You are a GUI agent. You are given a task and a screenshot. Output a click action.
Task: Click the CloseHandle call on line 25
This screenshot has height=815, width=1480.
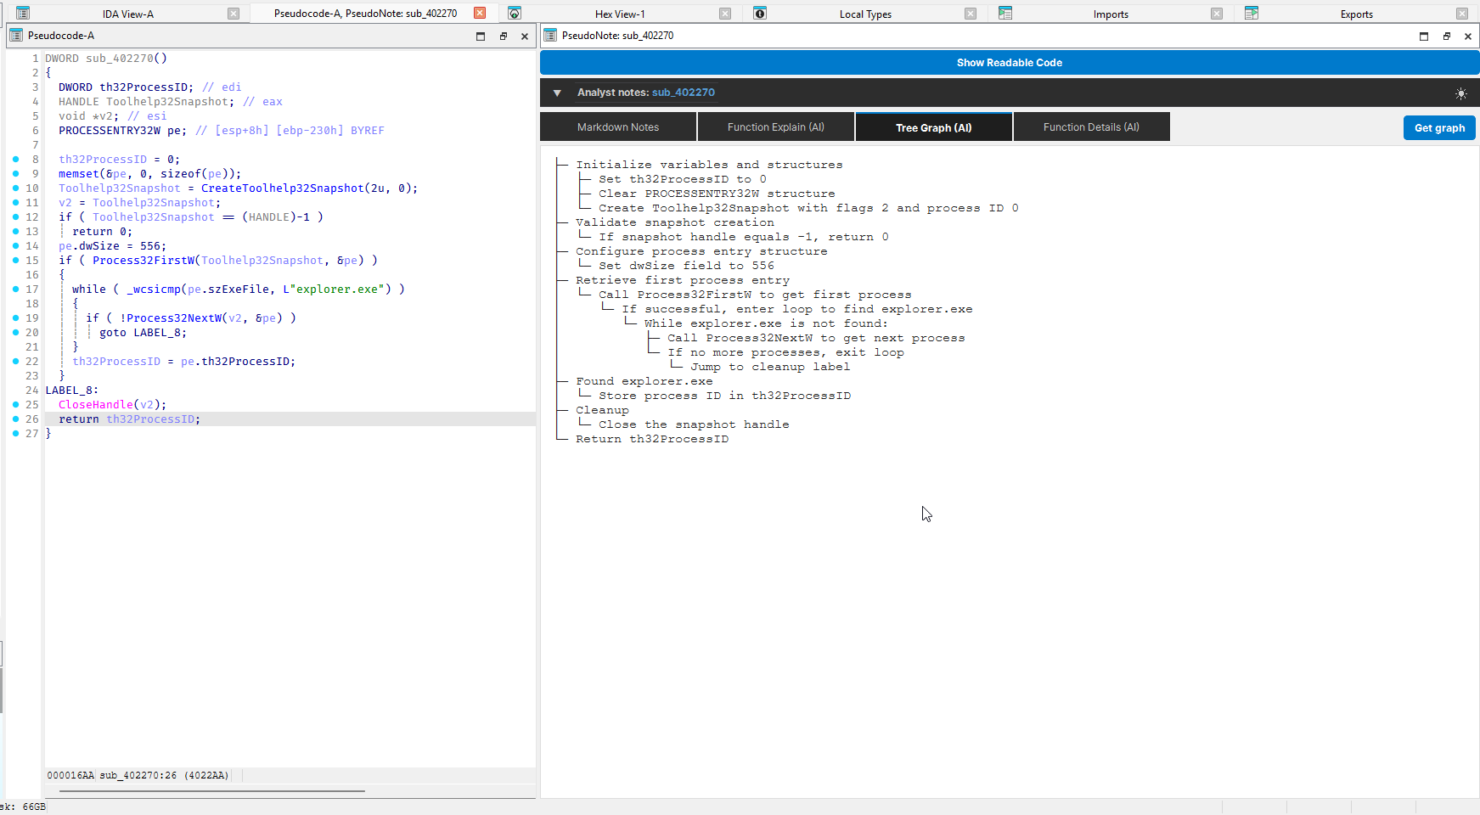pyautogui.click(x=96, y=405)
